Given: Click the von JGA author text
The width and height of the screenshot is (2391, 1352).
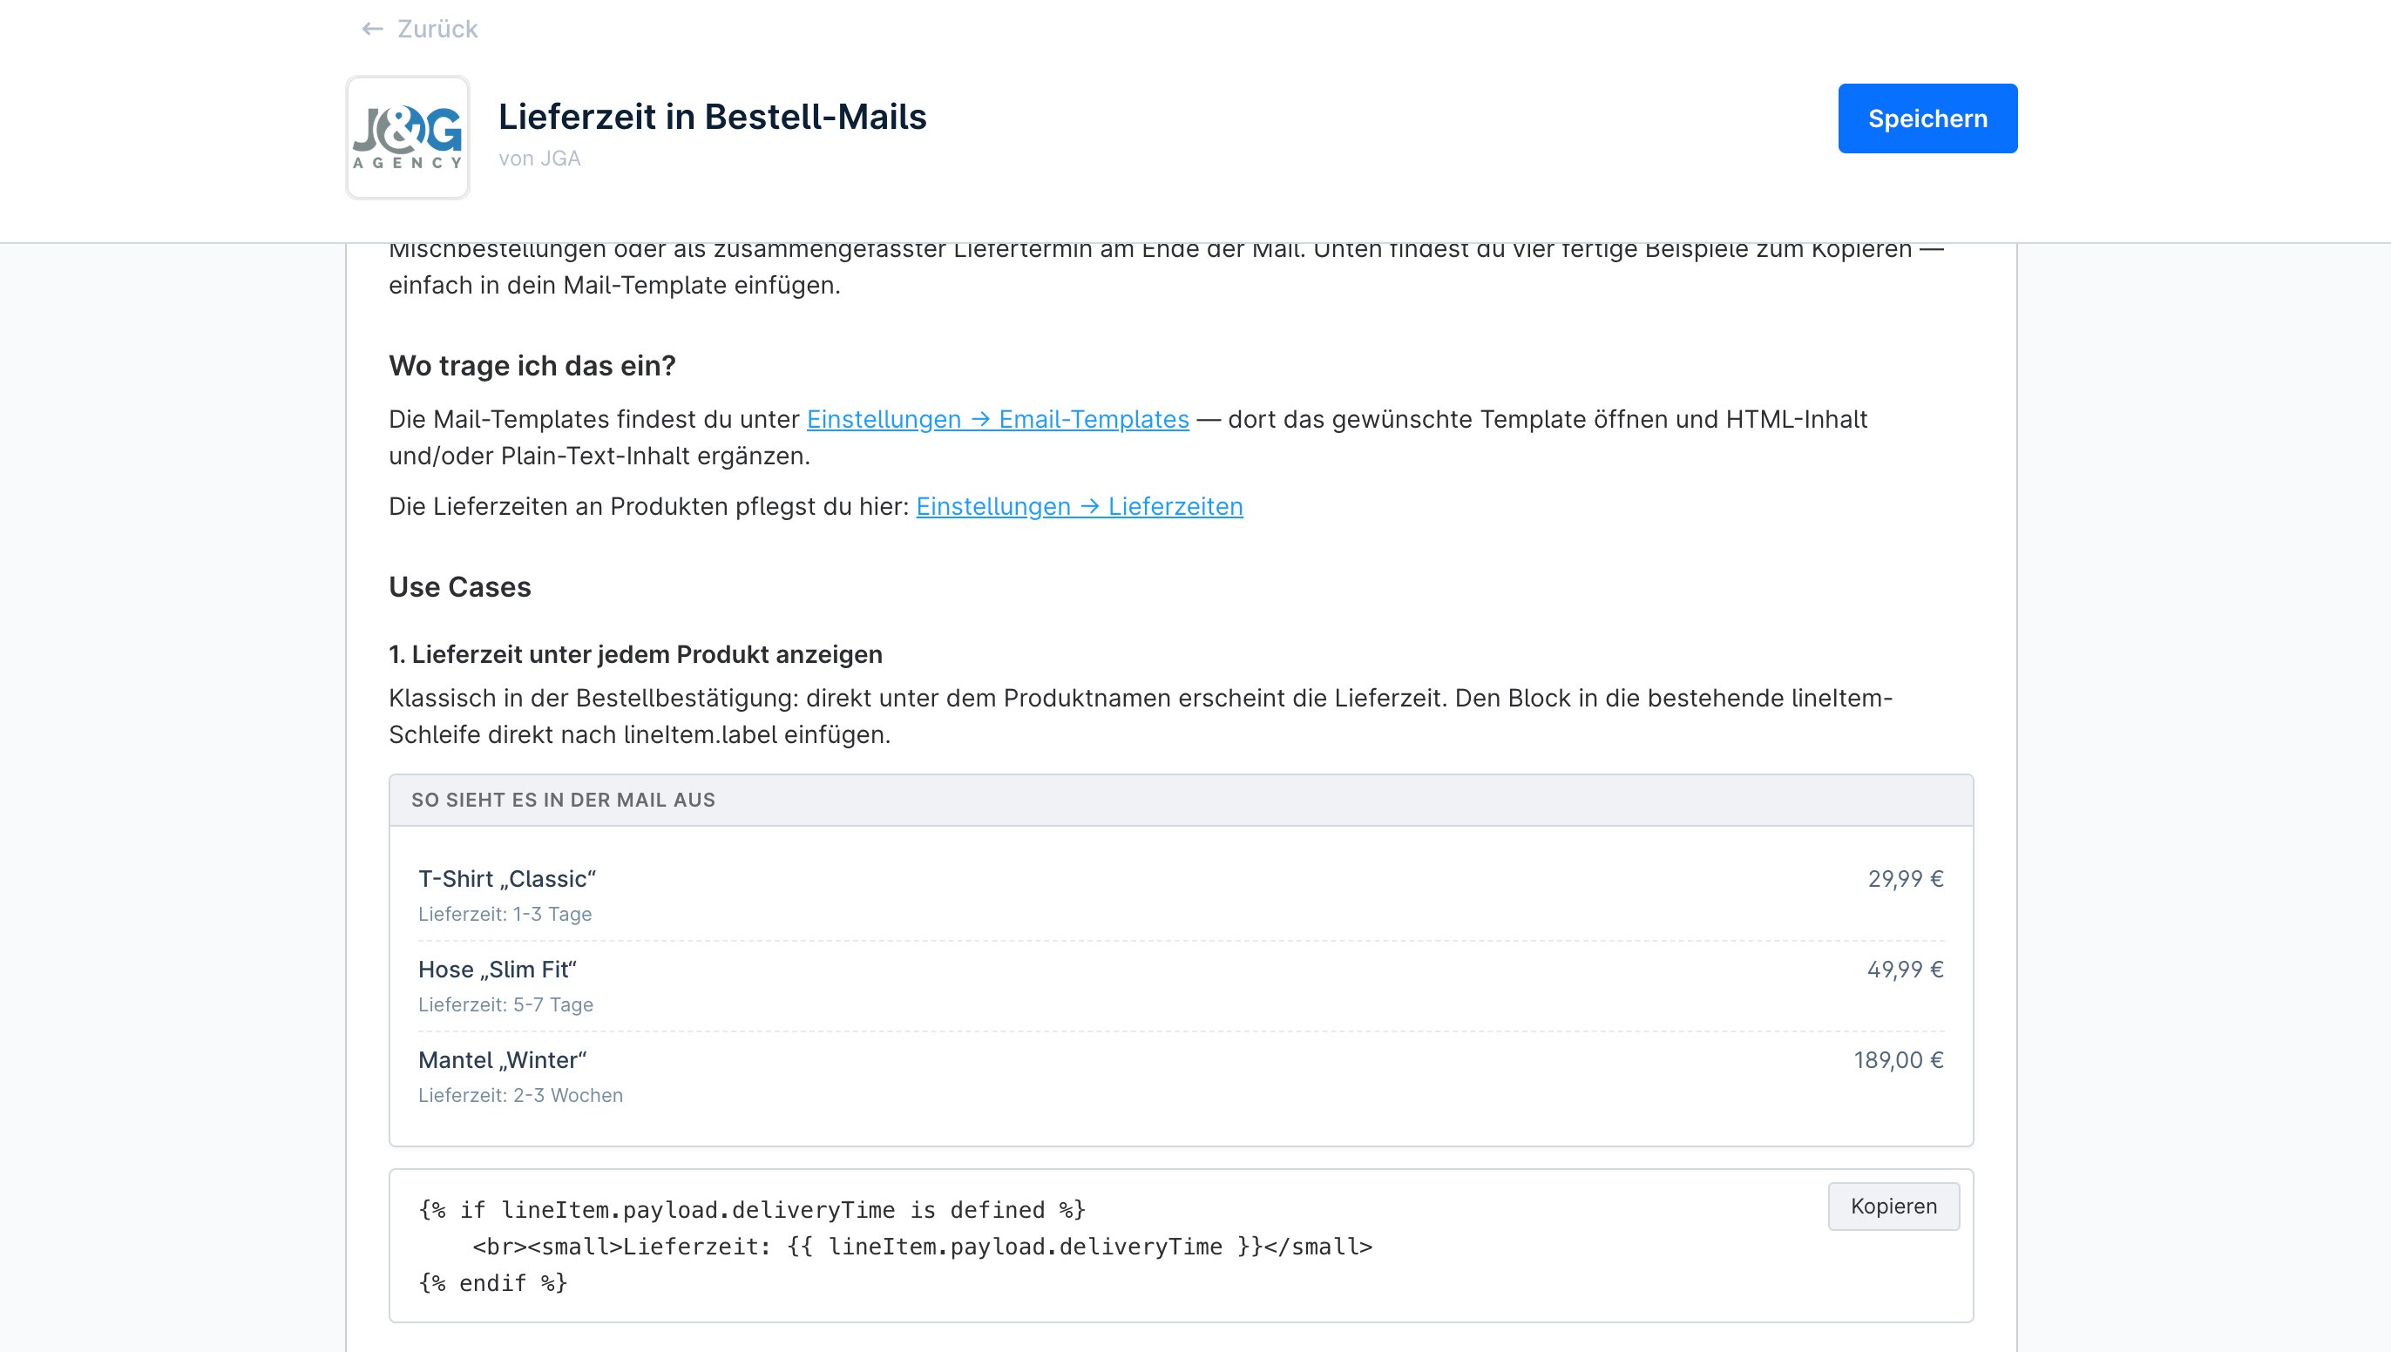Looking at the screenshot, I should click(x=539, y=159).
